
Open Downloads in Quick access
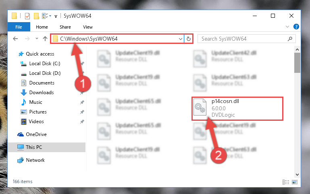[x=42, y=92]
